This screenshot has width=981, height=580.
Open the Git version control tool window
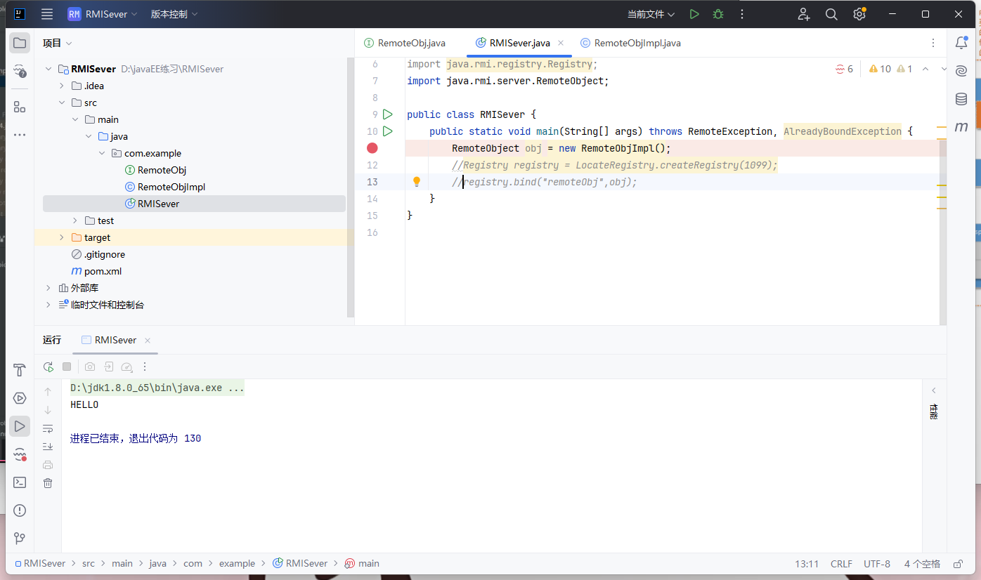click(20, 539)
